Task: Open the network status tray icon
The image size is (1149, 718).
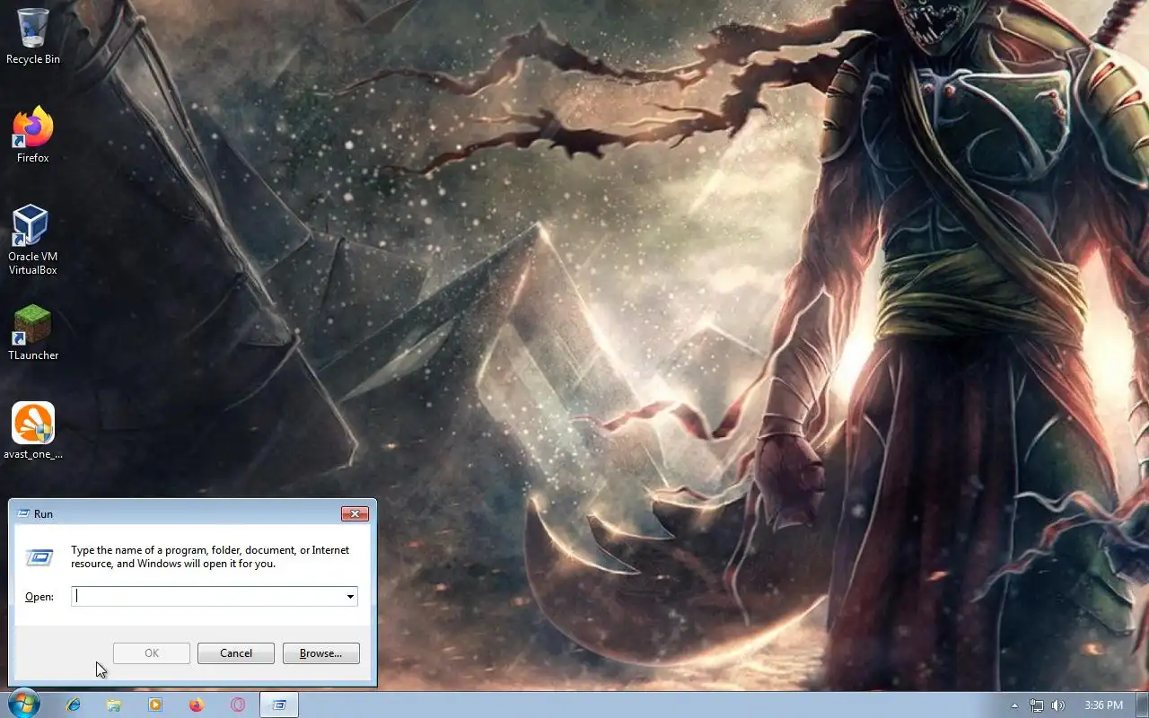Action: pos(1037,705)
